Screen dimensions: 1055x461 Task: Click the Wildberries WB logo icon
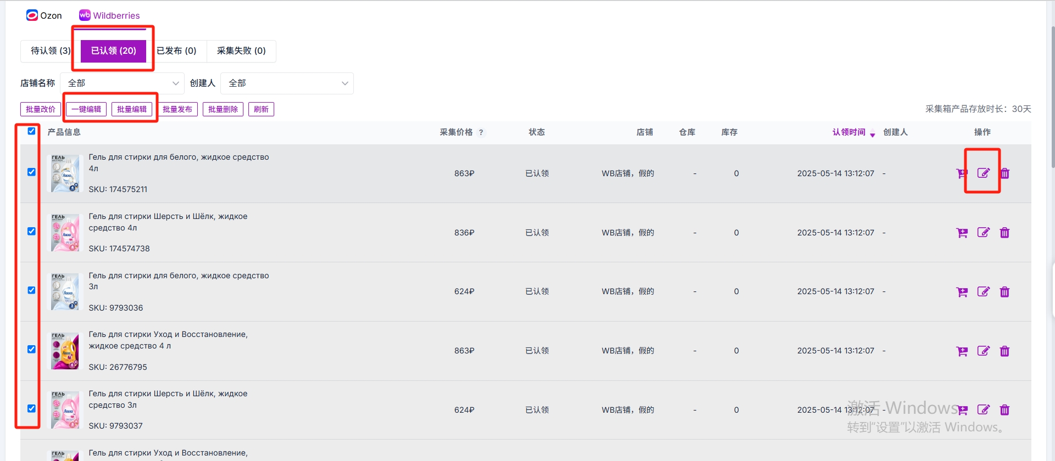[85, 15]
